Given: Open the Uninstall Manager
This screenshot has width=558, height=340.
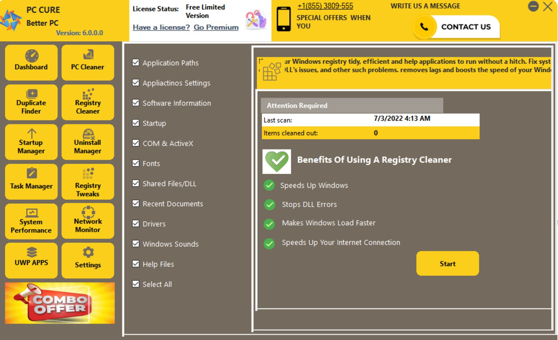Looking at the screenshot, I should (88, 142).
